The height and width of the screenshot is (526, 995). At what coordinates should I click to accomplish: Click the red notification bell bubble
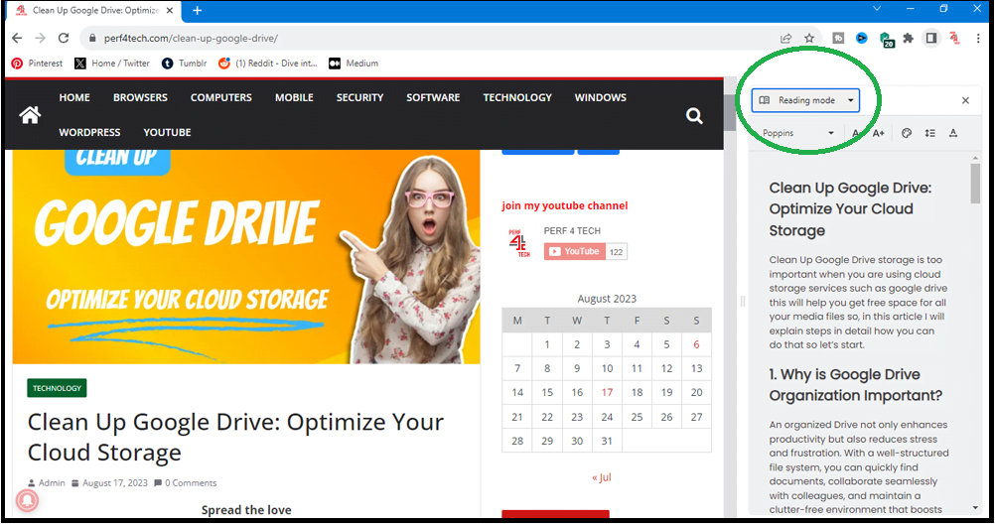click(x=27, y=500)
